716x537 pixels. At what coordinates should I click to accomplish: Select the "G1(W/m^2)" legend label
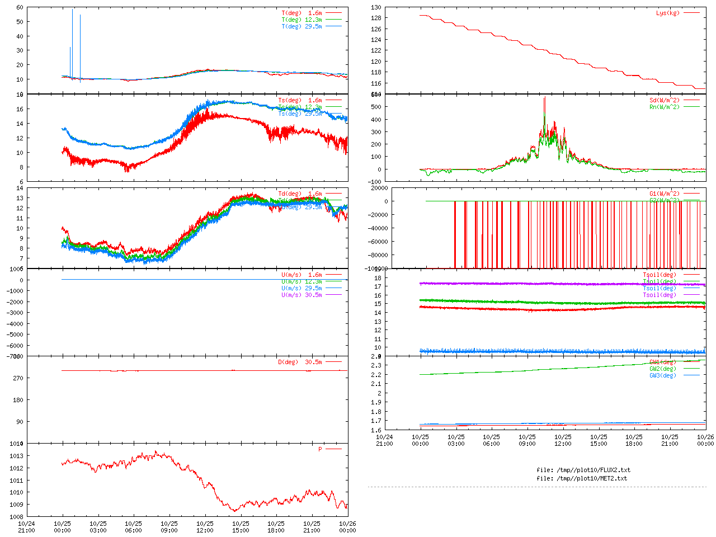click(x=665, y=194)
